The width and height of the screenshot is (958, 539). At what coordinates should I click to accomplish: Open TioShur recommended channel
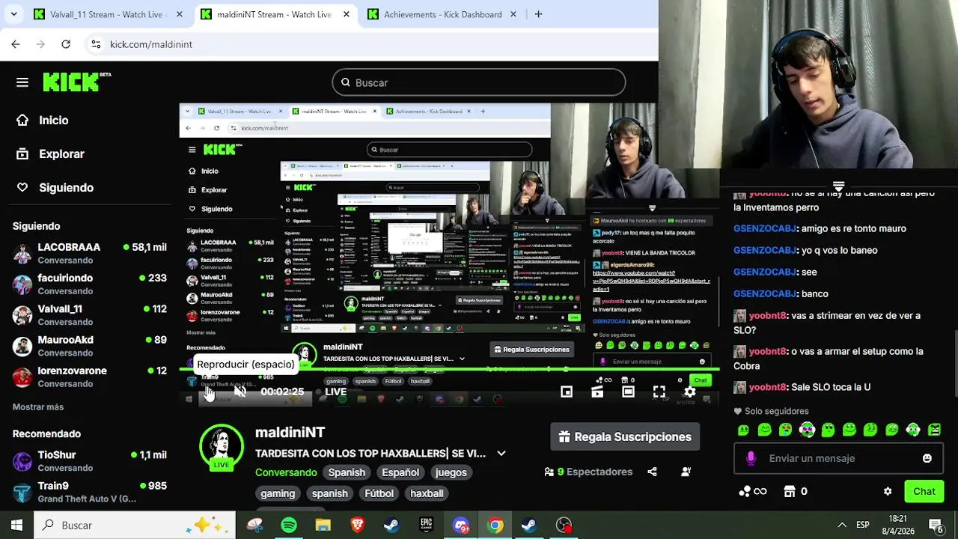click(x=90, y=460)
